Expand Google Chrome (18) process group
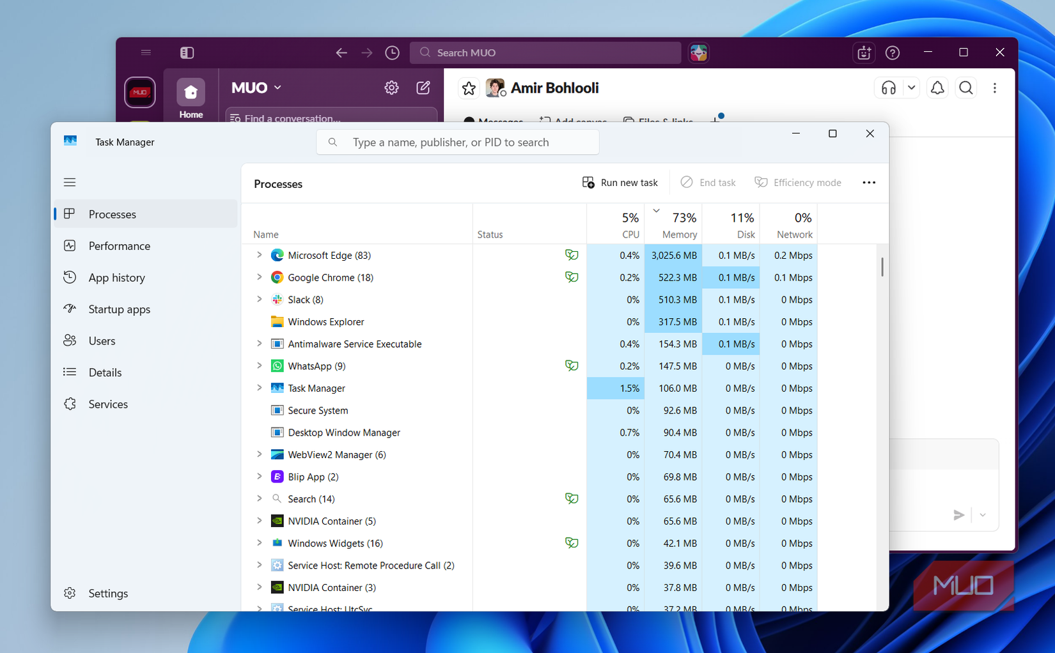This screenshot has height=653, width=1055. coord(259,277)
